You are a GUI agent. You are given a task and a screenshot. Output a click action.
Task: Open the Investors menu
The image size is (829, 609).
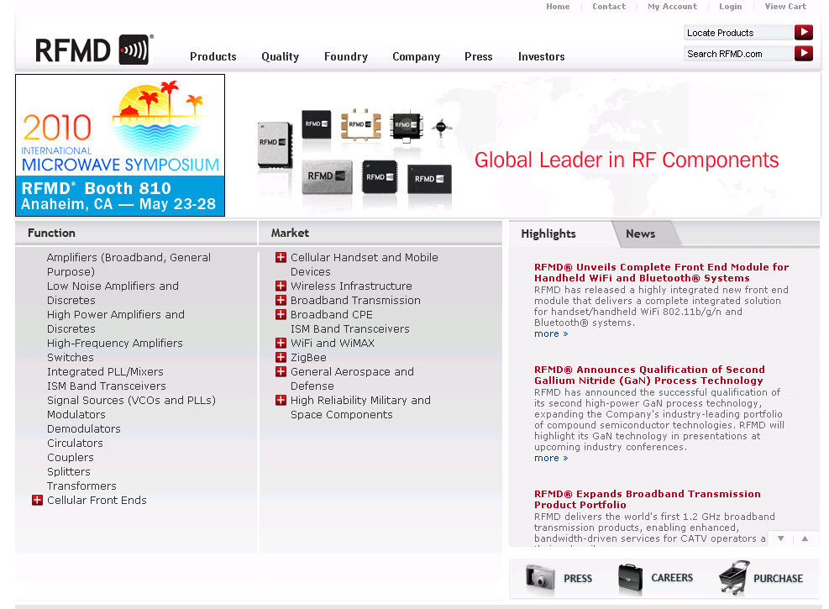point(542,56)
